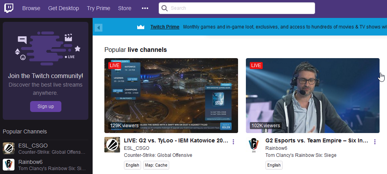Viewport: 387px width, 174px height.
Task: Click the Get Desktop link
Action: 63,8
